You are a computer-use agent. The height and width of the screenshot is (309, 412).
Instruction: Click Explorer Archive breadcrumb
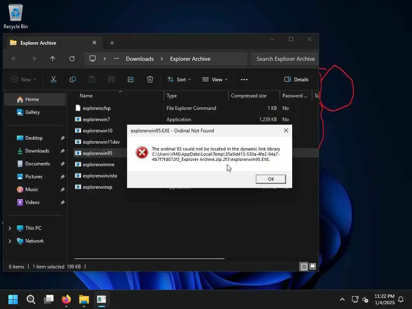190,59
